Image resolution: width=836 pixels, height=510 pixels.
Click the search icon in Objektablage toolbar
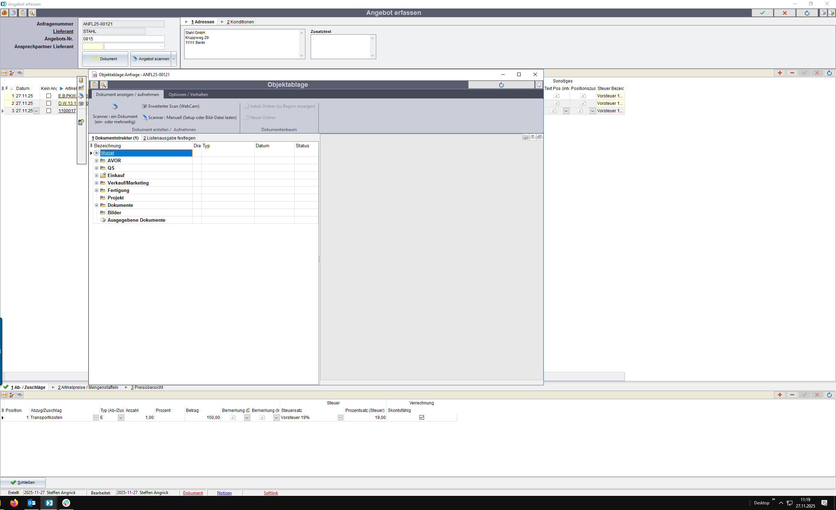(103, 85)
